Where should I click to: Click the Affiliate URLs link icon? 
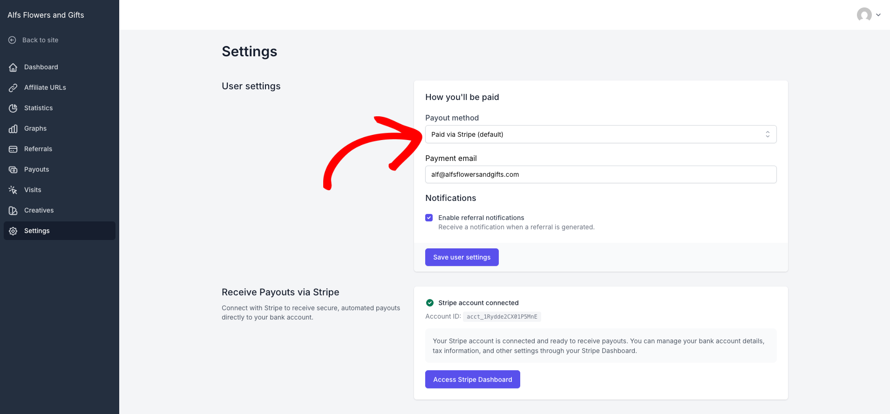click(13, 87)
